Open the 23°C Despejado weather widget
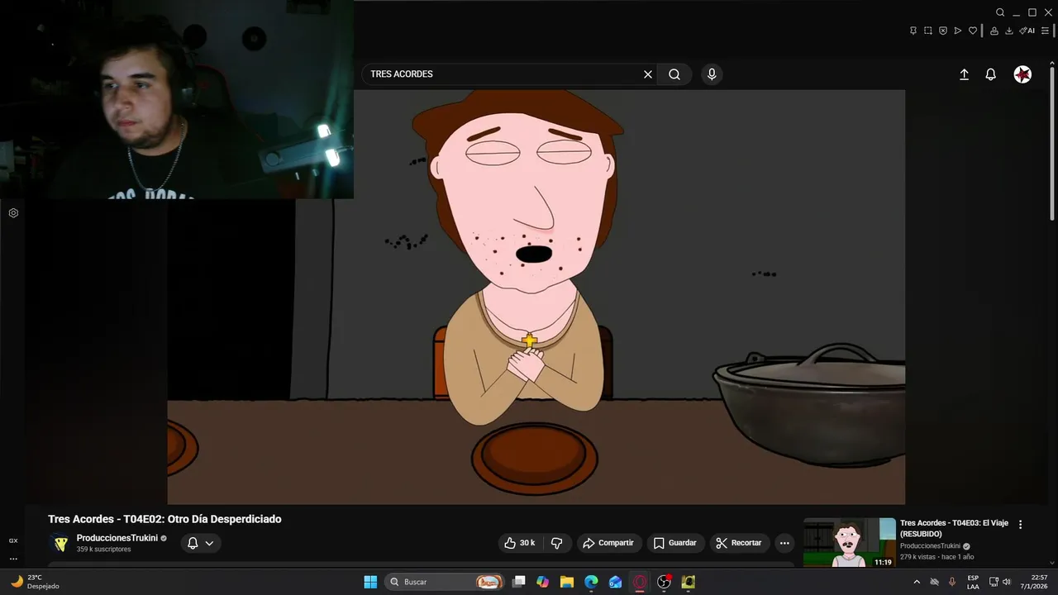 [x=36, y=582]
